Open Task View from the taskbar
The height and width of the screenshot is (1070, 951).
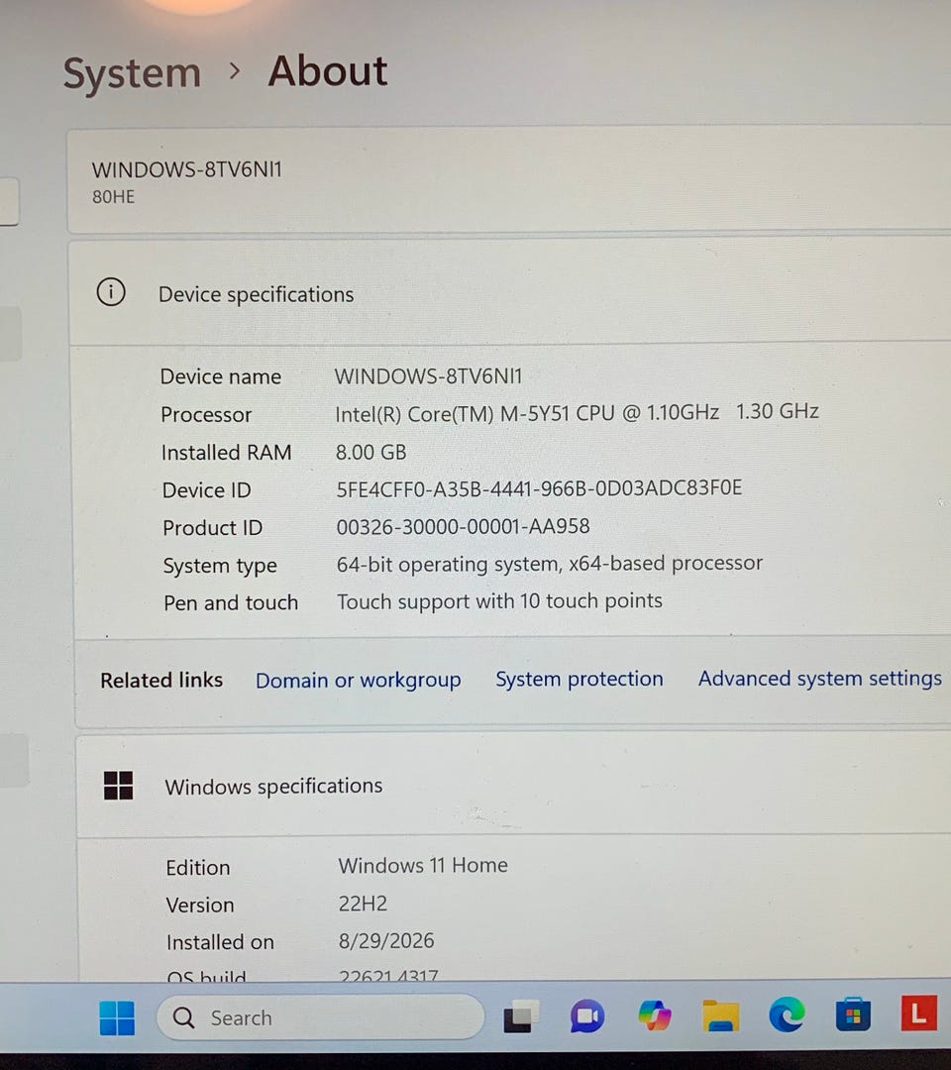pyautogui.click(x=520, y=1016)
